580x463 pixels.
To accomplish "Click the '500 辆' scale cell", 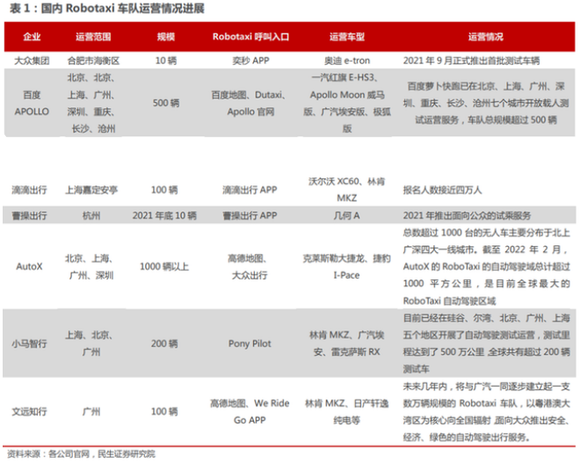I will [x=166, y=103].
